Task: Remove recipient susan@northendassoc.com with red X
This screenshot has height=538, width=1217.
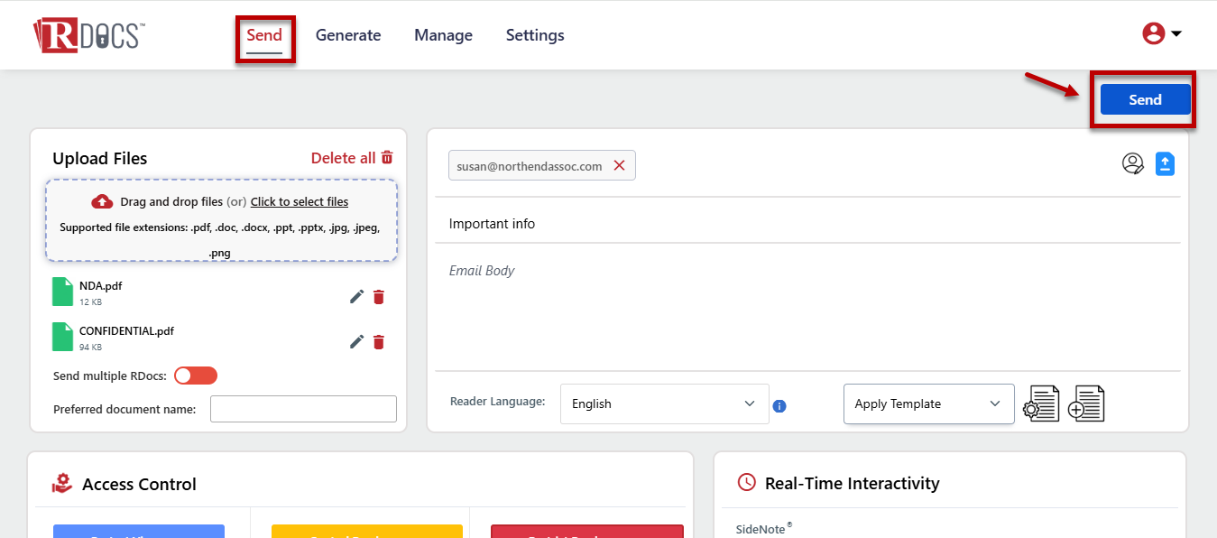Action: (619, 165)
